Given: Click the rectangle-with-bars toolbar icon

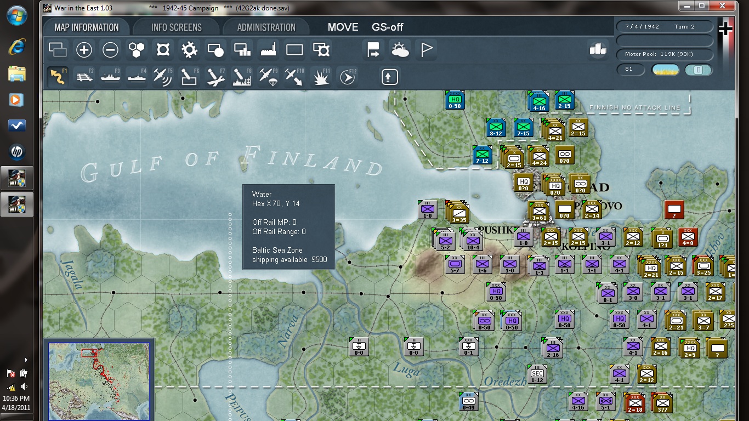Looking at the screenshot, I should pos(242,50).
